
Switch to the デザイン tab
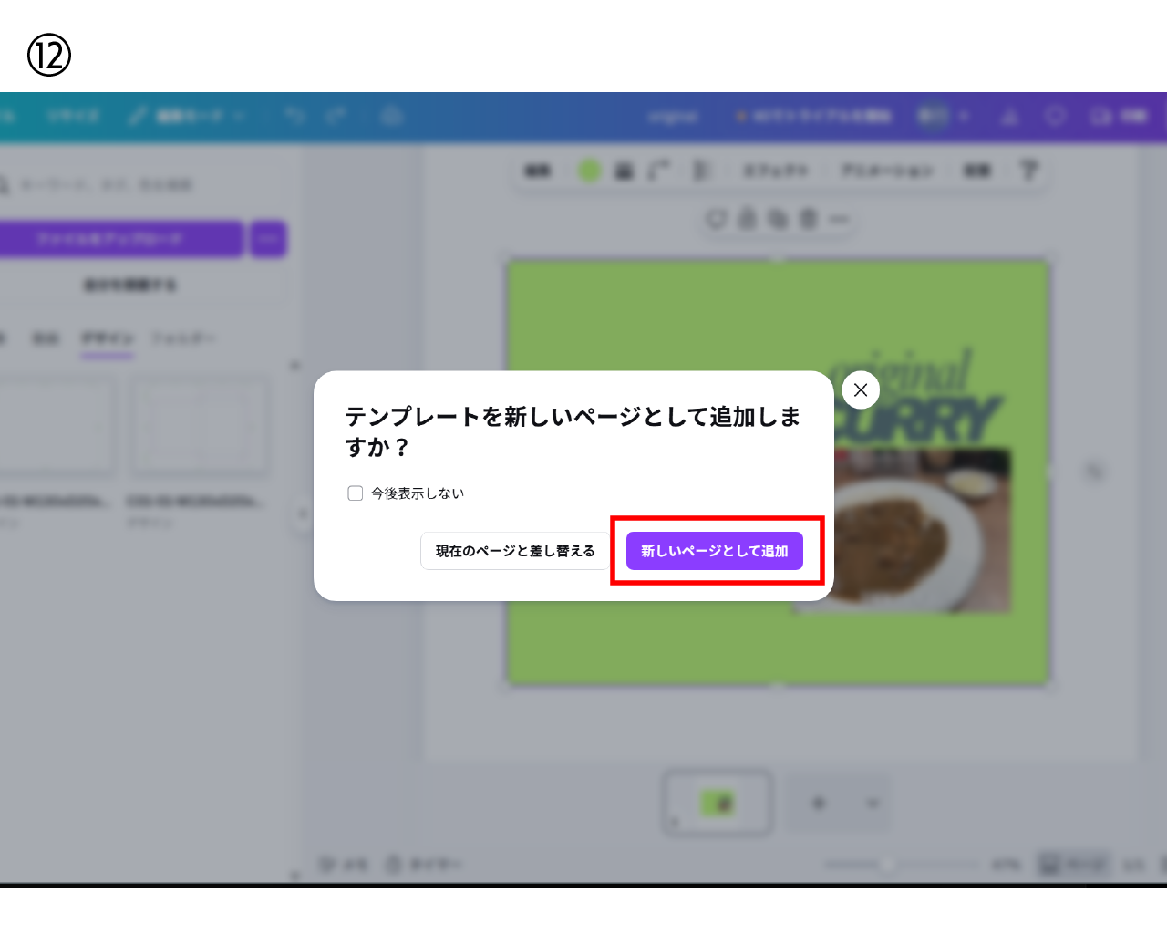pyautogui.click(x=107, y=338)
